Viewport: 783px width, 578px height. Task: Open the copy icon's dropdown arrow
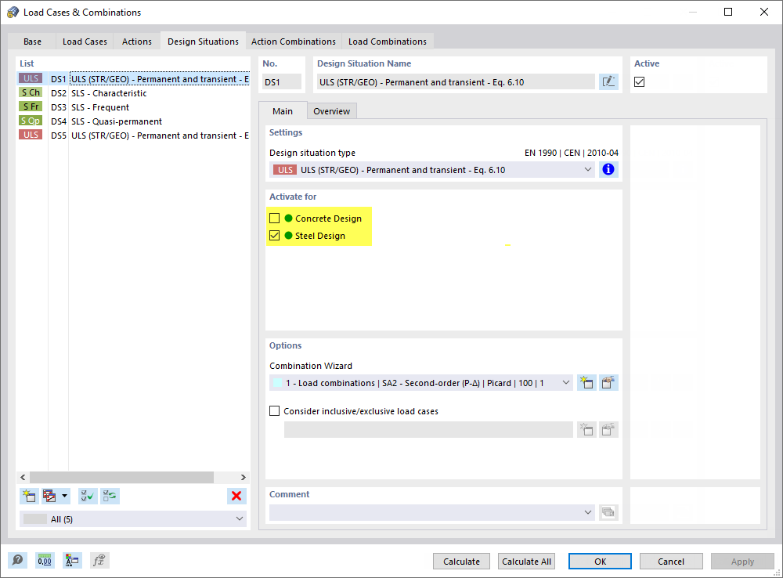[64, 496]
